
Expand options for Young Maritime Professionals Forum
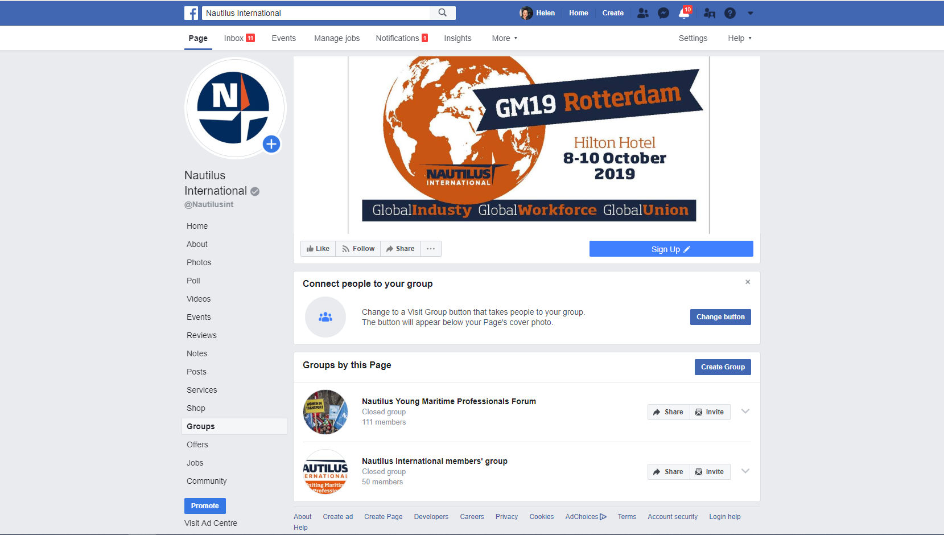click(745, 411)
